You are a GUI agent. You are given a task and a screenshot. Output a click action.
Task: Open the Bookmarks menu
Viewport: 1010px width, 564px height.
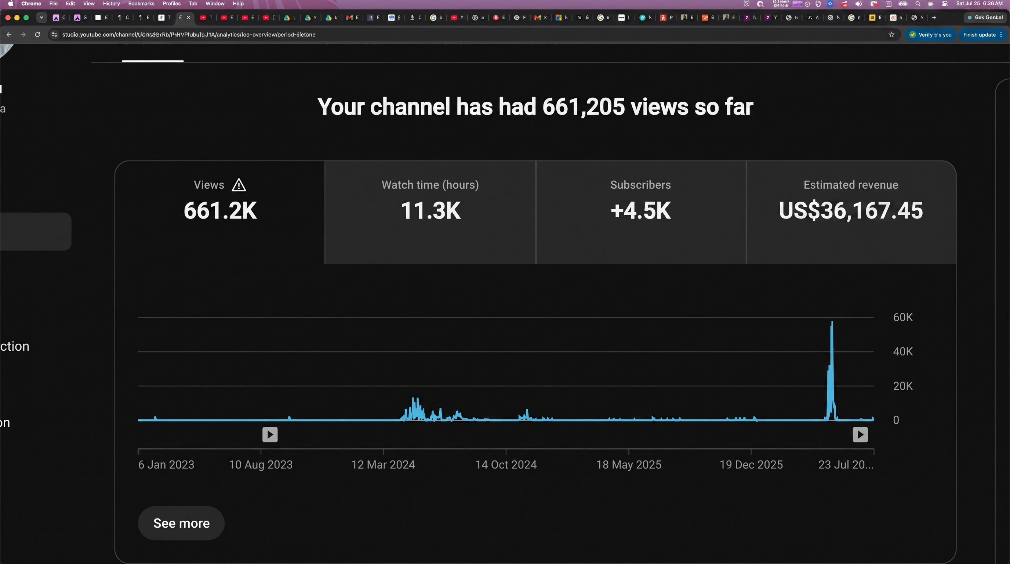pos(141,4)
